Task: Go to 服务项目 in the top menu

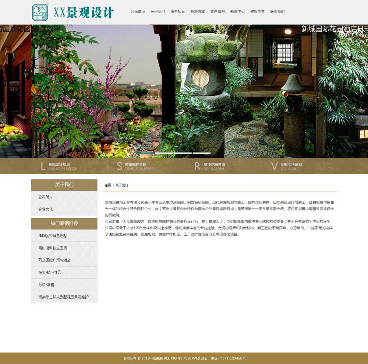Action: (178, 12)
